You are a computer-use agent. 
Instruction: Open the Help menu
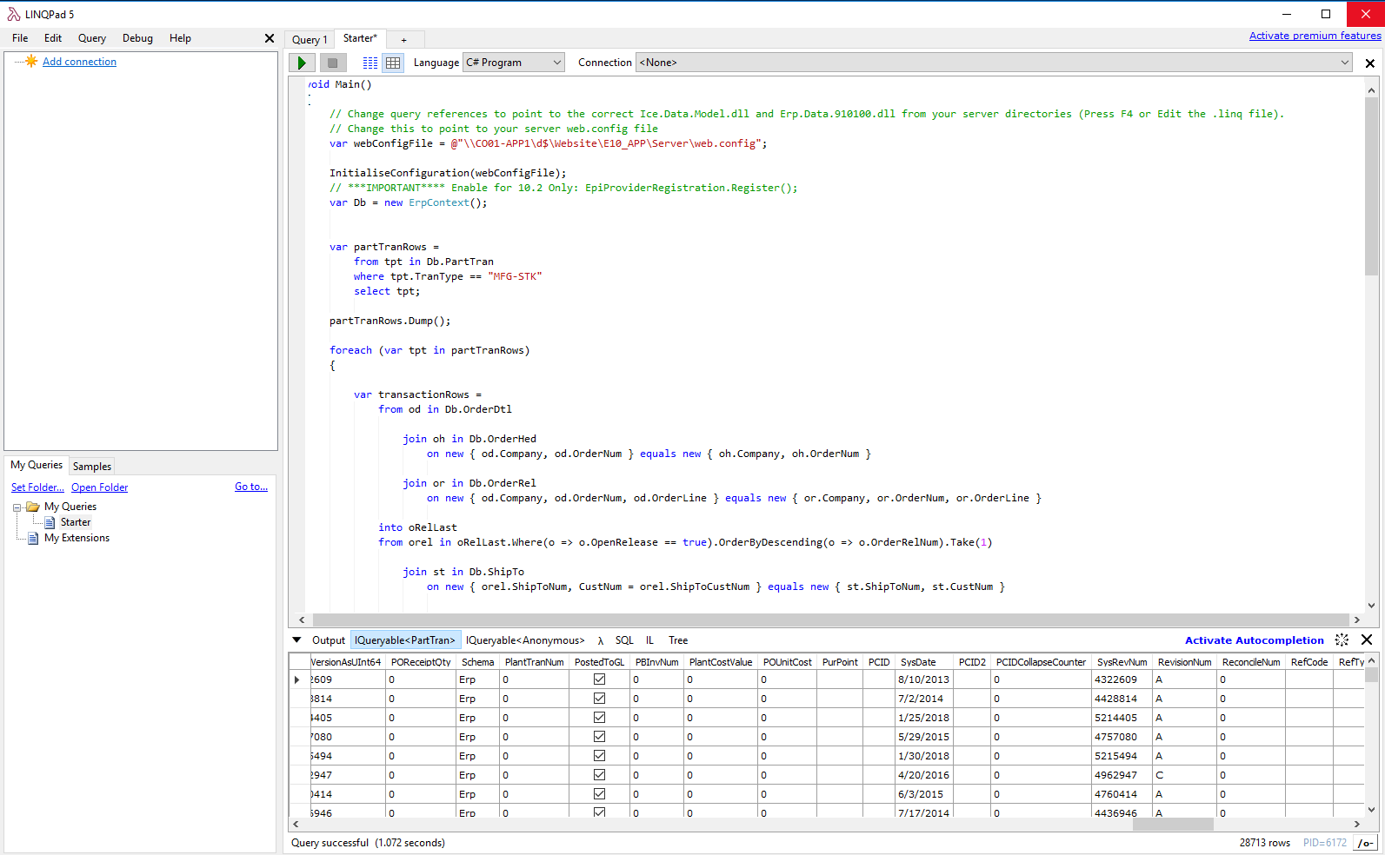[180, 38]
